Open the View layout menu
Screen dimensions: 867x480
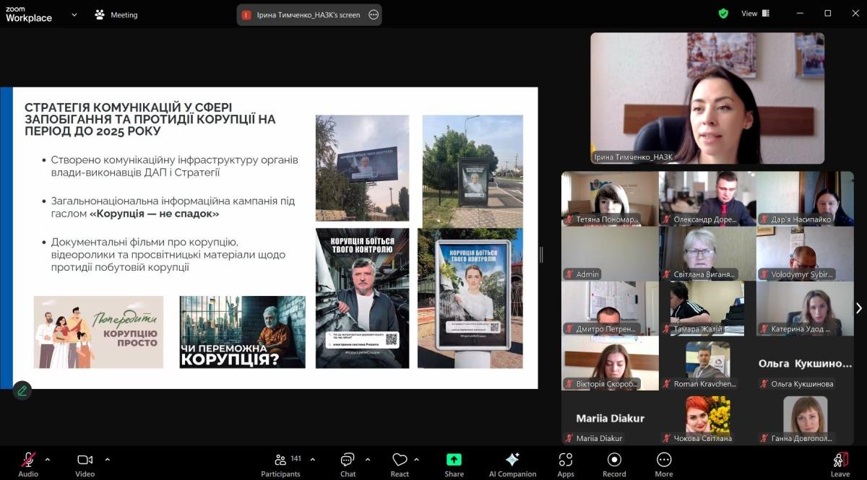point(755,14)
